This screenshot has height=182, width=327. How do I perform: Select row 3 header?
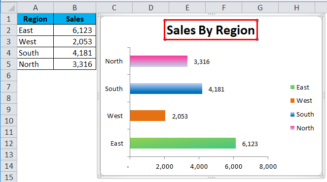click(x=9, y=41)
